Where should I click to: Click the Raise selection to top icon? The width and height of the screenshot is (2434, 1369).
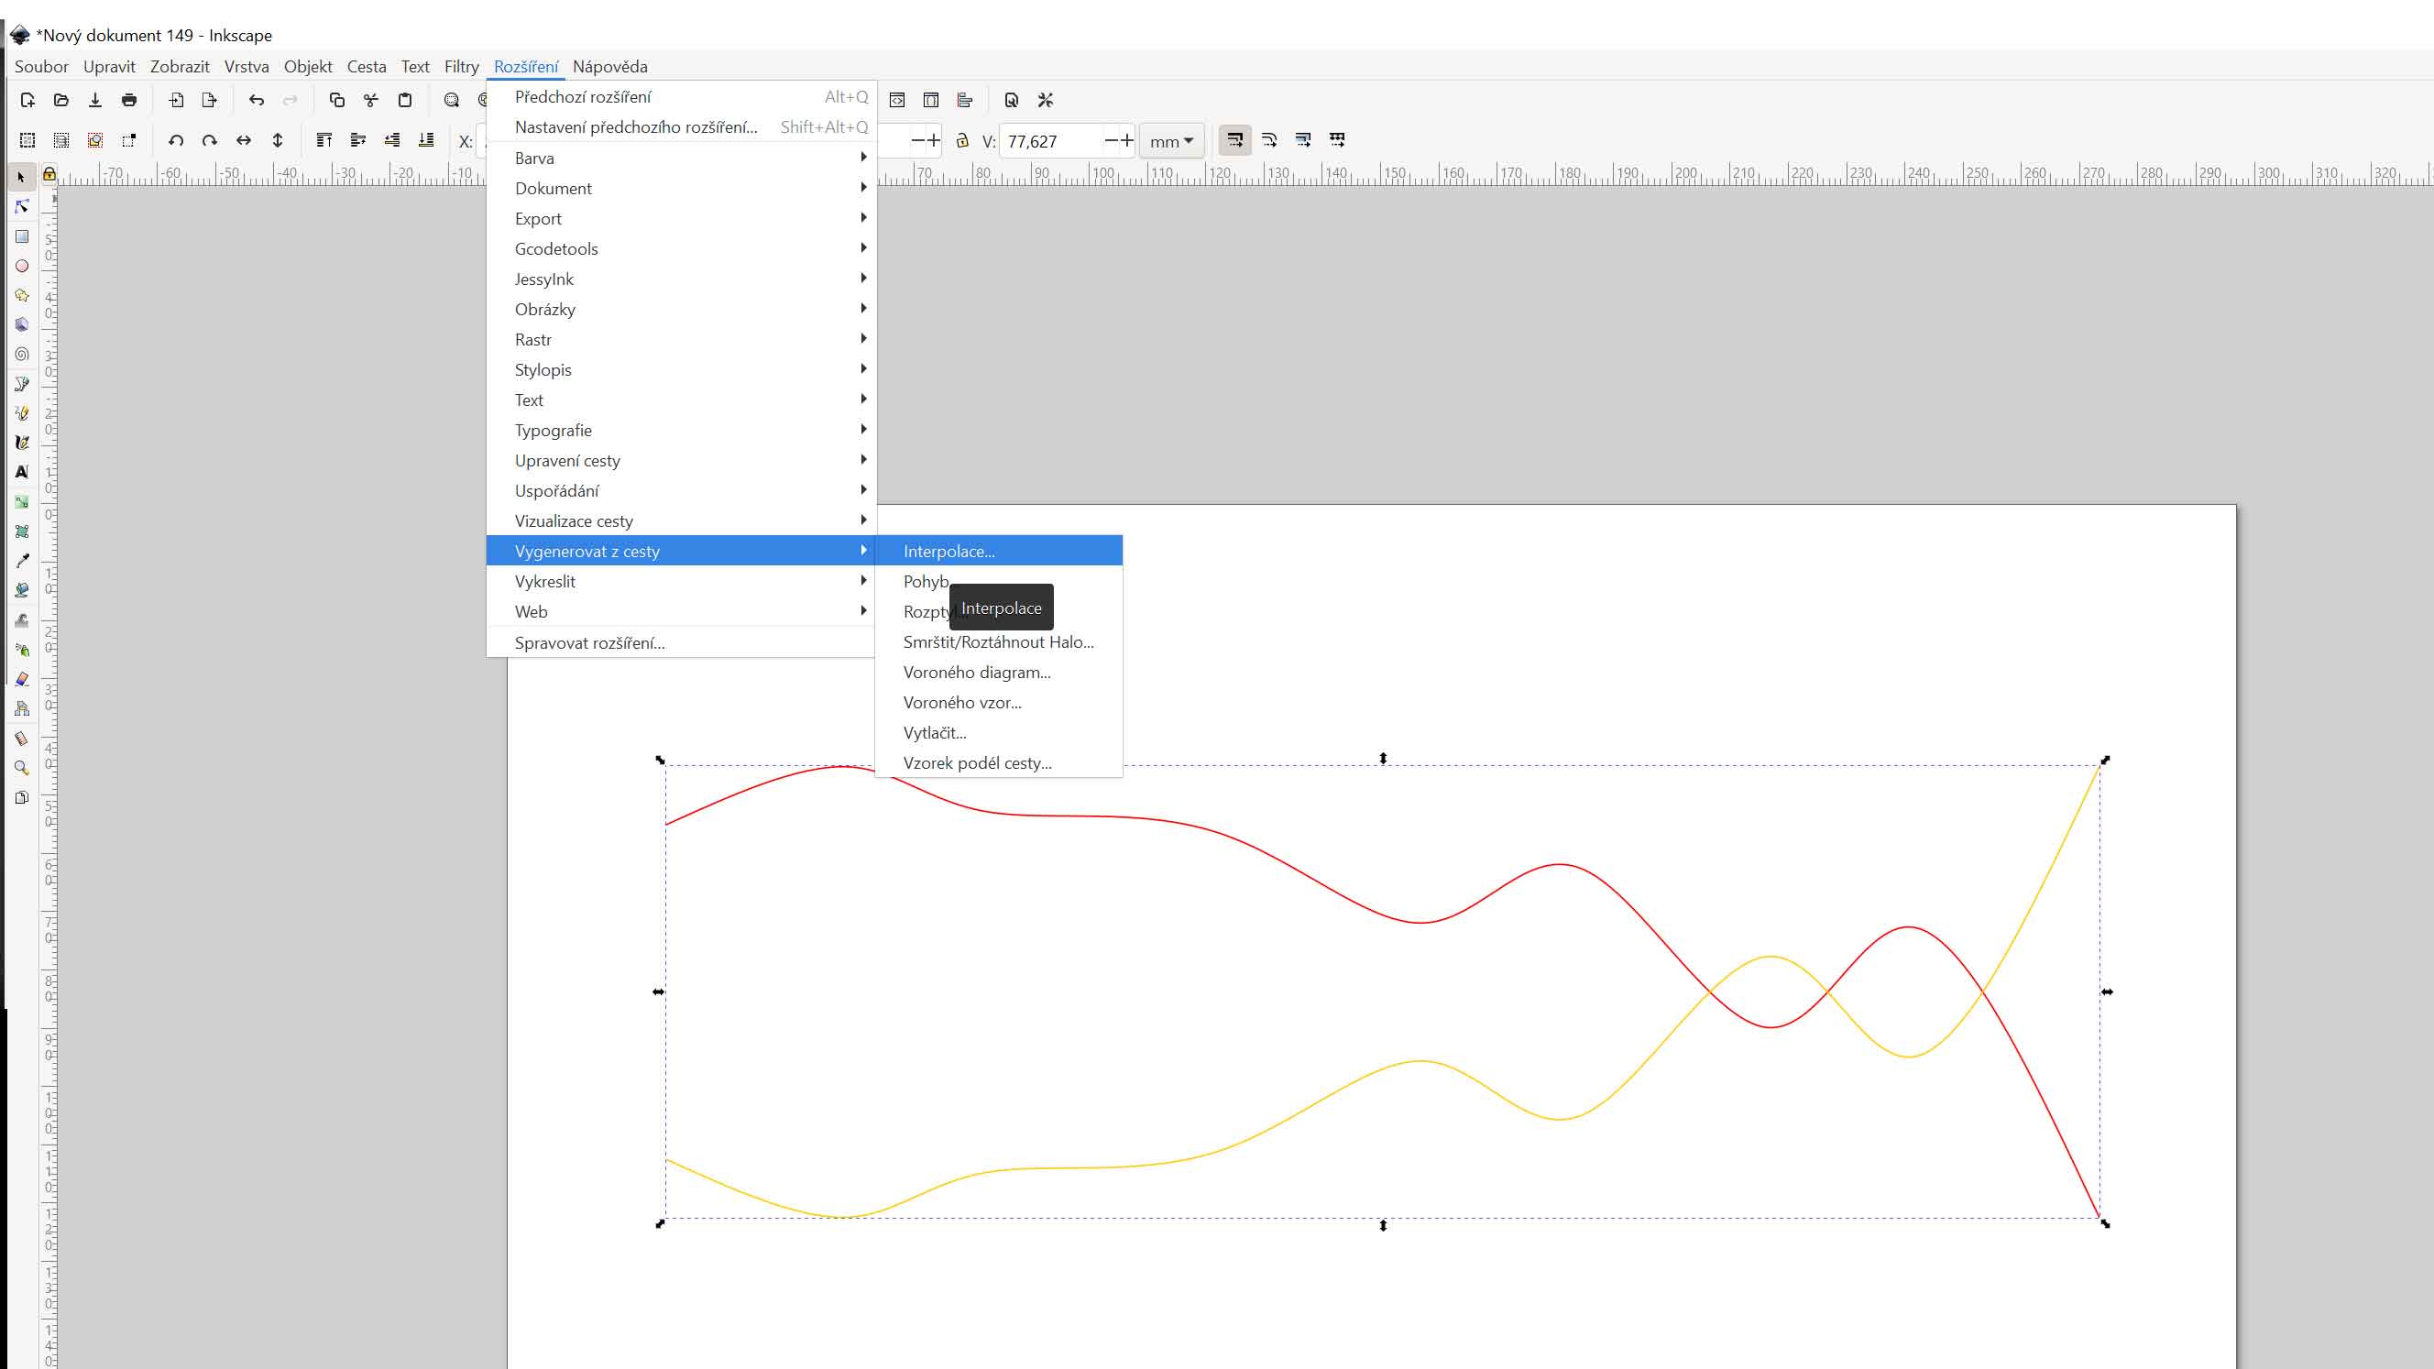(x=324, y=141)
